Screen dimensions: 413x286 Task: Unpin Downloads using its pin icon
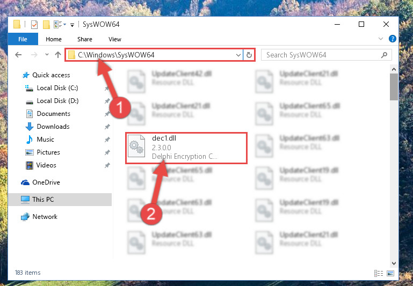pyautogui.click(x=107, y=127)
